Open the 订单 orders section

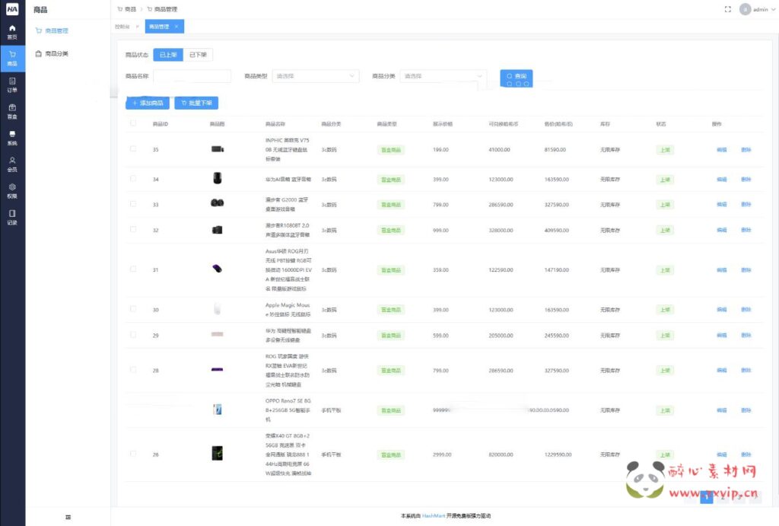[x=12, y=84]
